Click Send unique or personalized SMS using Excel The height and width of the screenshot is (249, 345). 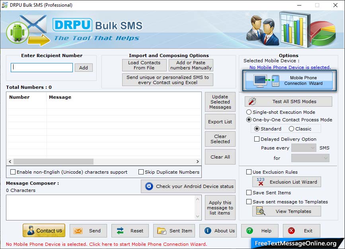(168, 80)
